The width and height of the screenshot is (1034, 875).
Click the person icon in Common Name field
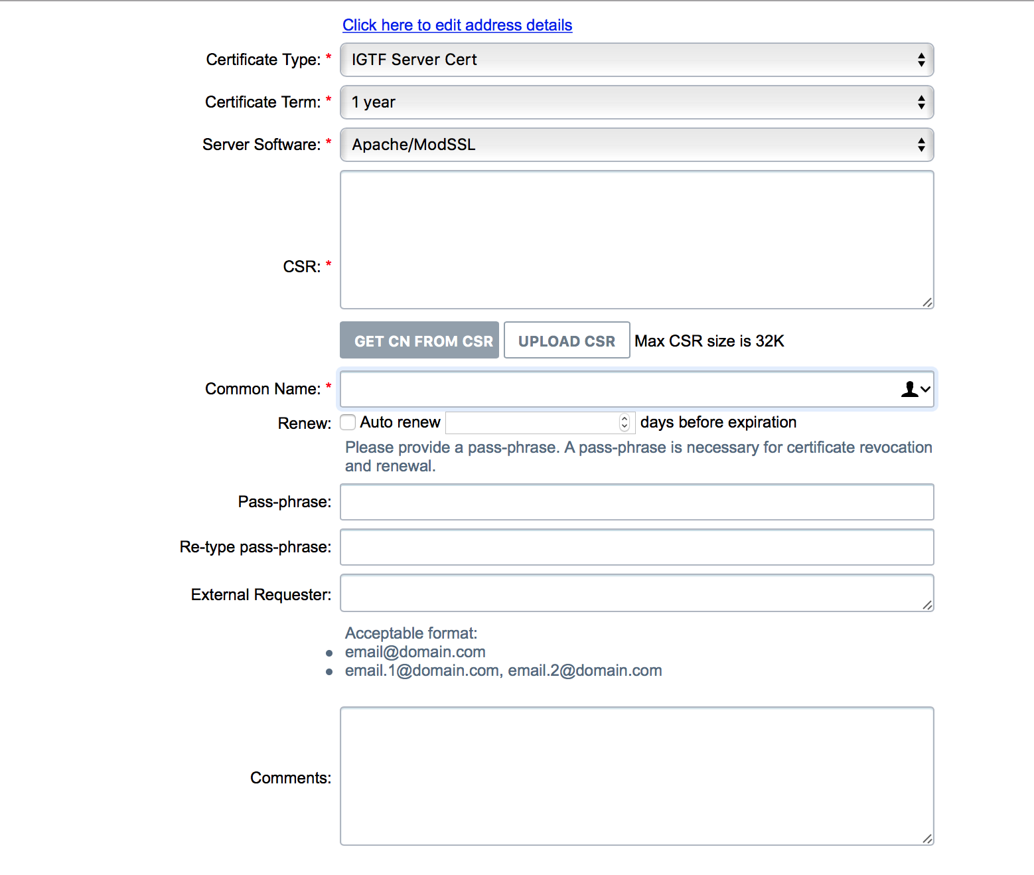click(x=909, y=389)
